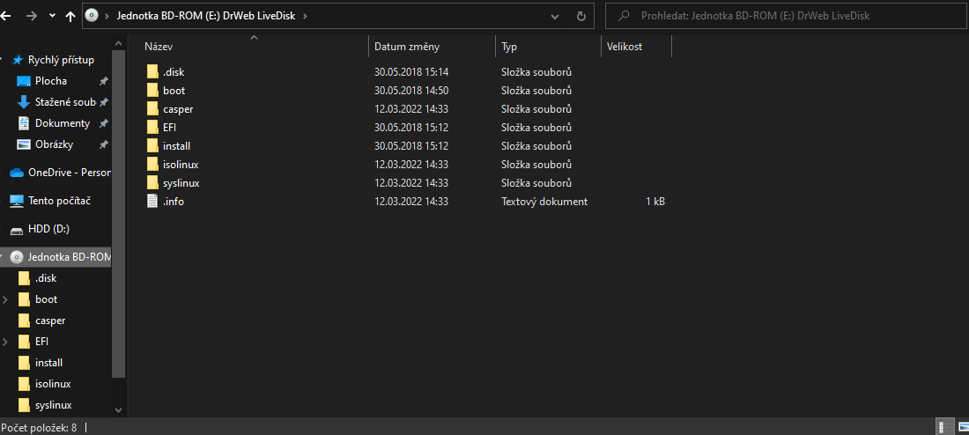Click the search box for DrWeb LiveDisk
The width and height of the screenshot is (969, 435).
click(784, 16)
